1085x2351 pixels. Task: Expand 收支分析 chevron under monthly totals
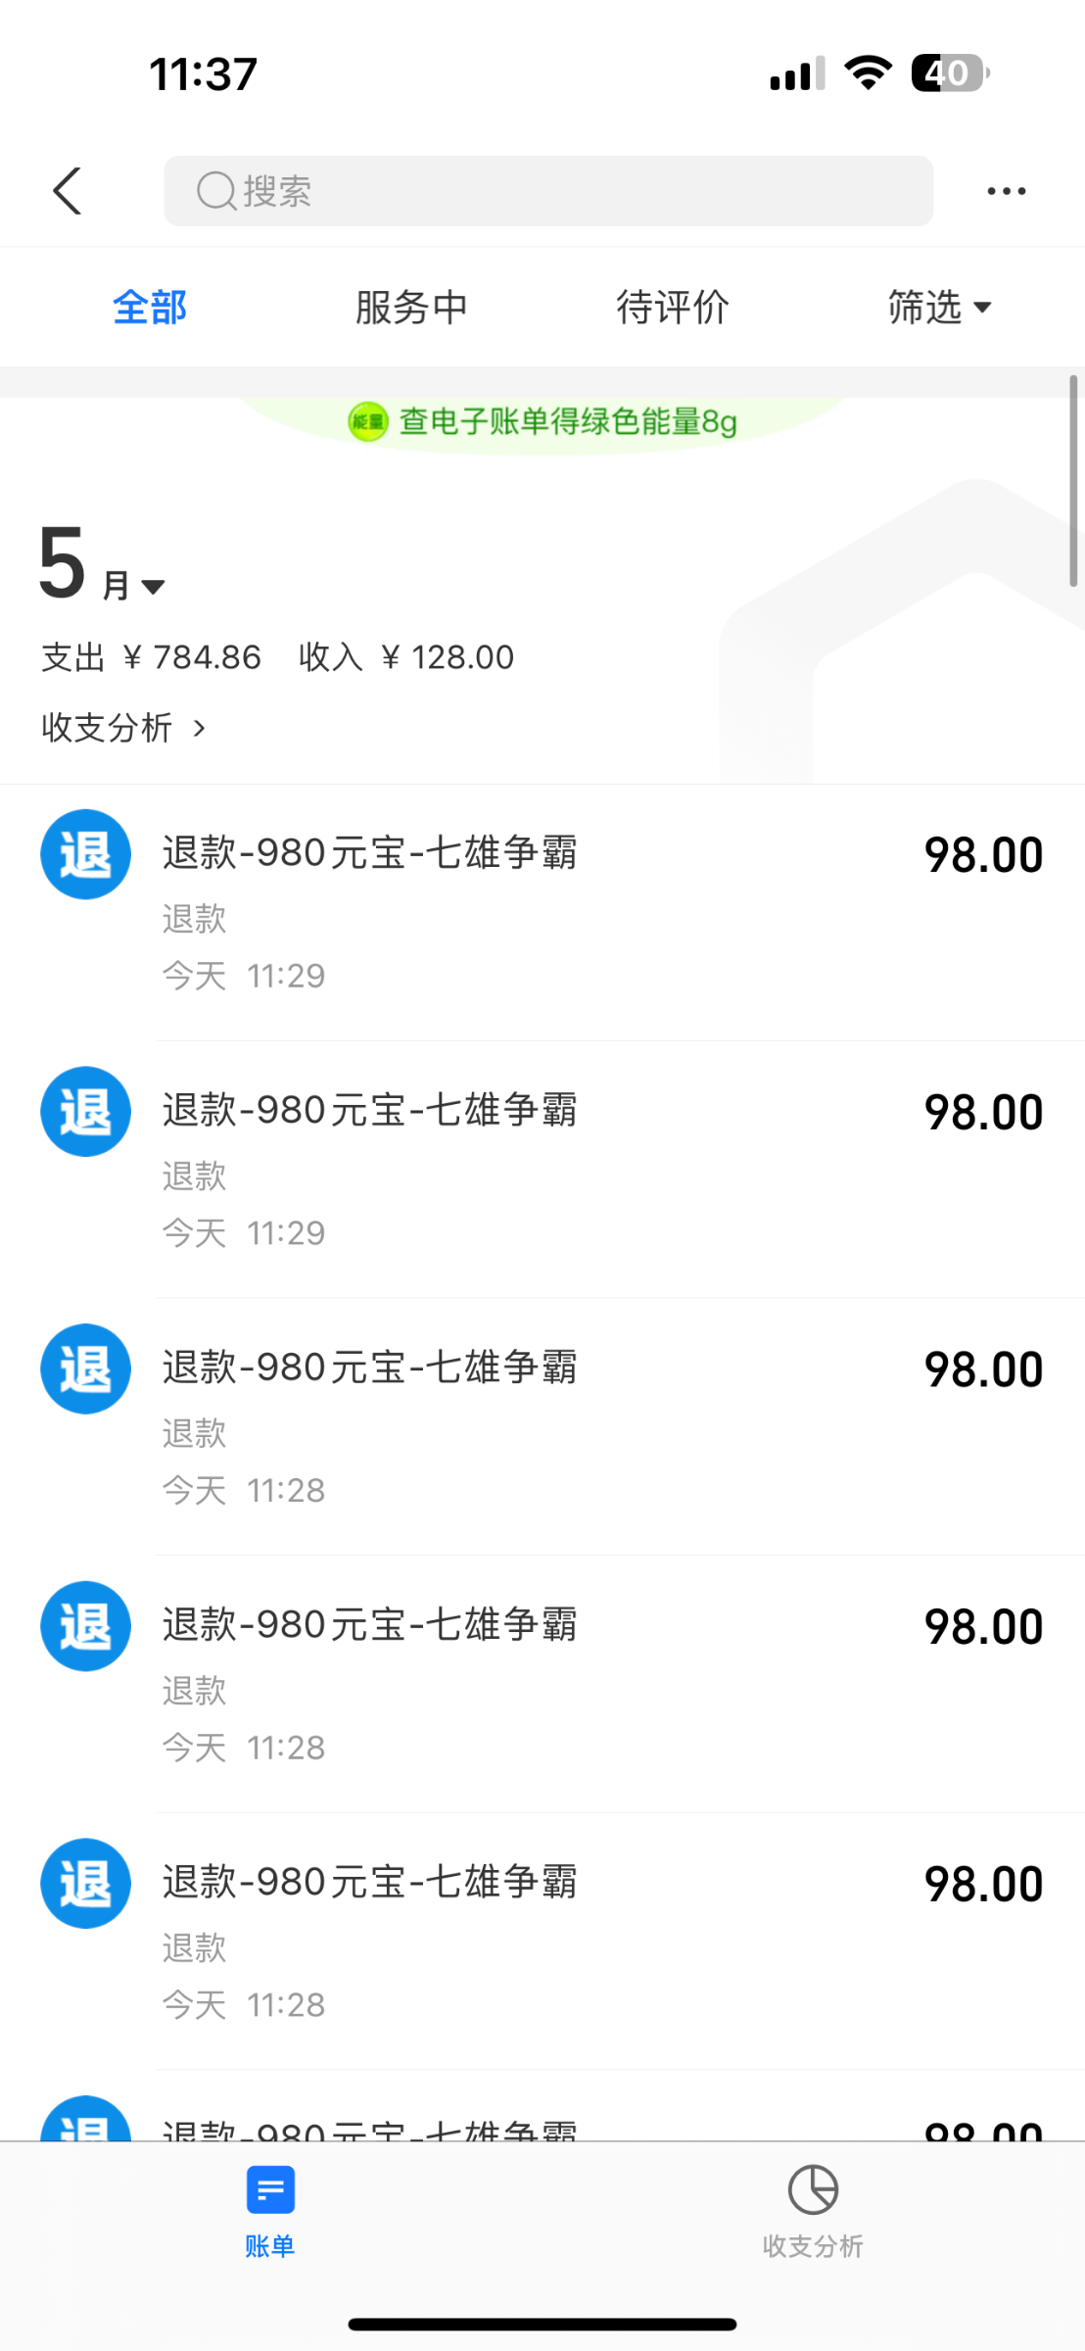pos(199,728)
